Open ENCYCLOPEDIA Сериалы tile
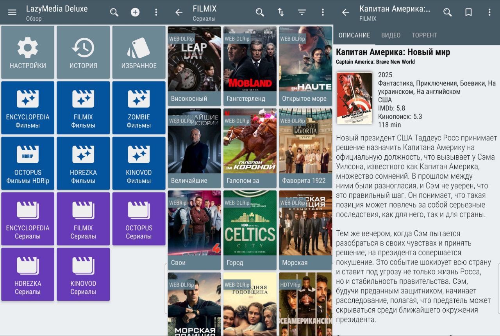Screen dimensions: 500x336 point(28,219)
